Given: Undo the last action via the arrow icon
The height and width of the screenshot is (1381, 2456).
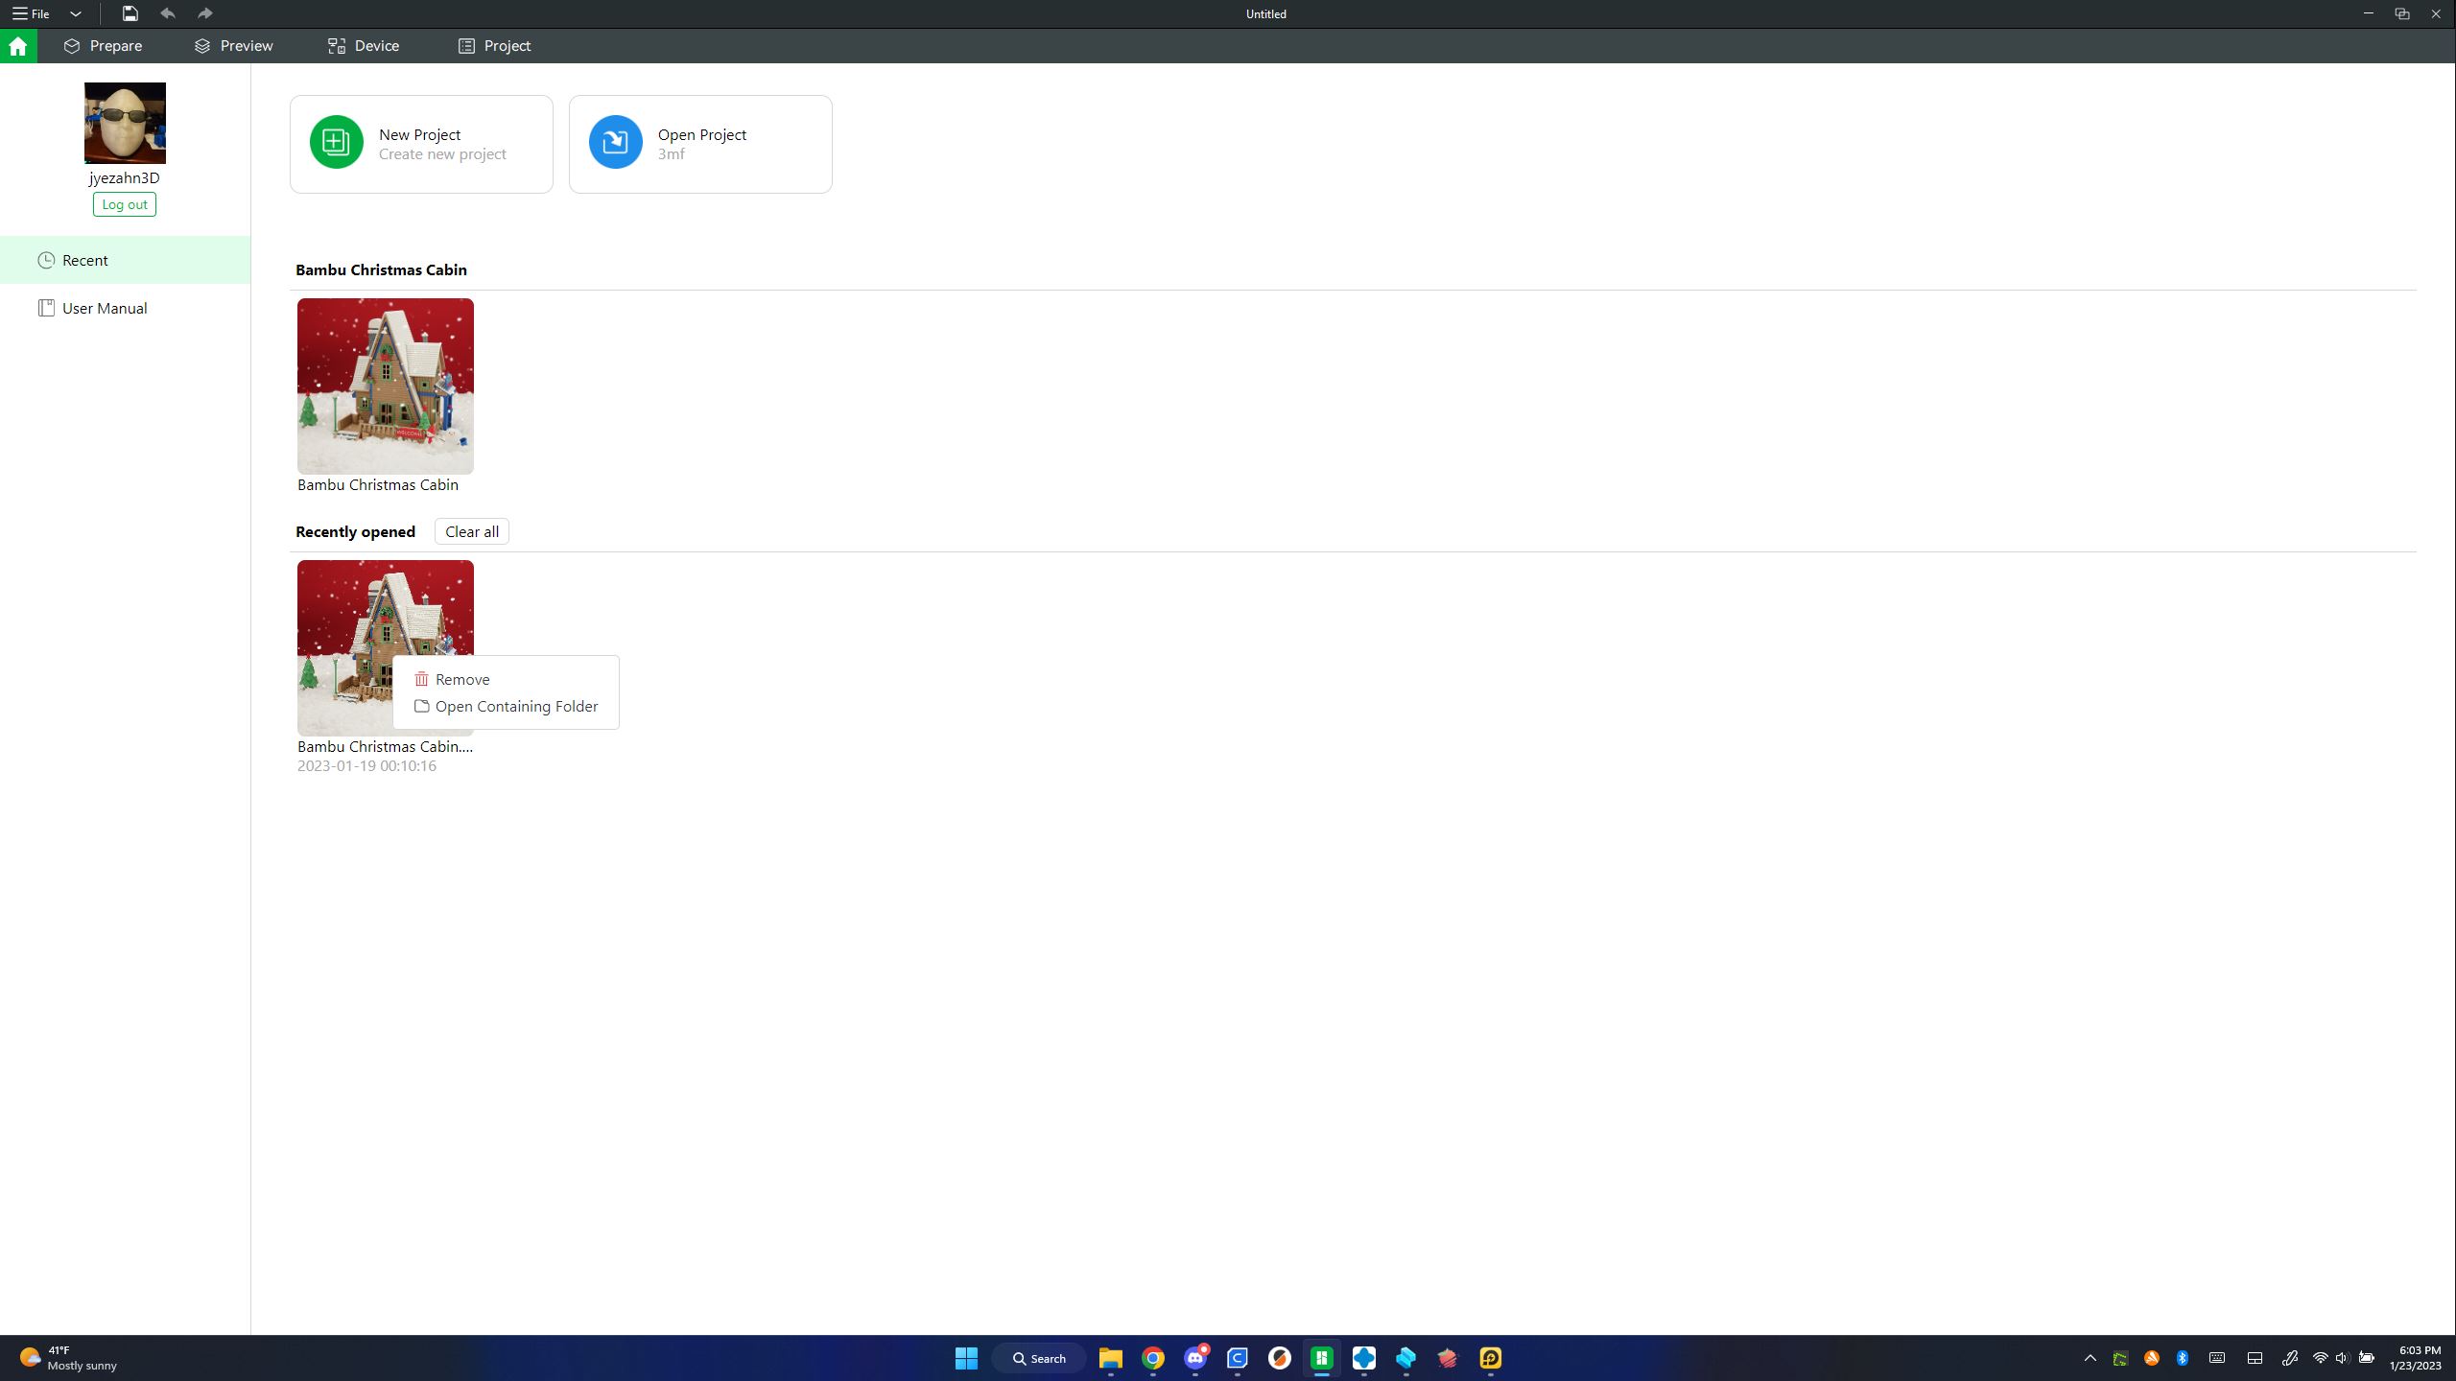Looking at the screenshot, I should pyautogui.click(x=168, y=13).
